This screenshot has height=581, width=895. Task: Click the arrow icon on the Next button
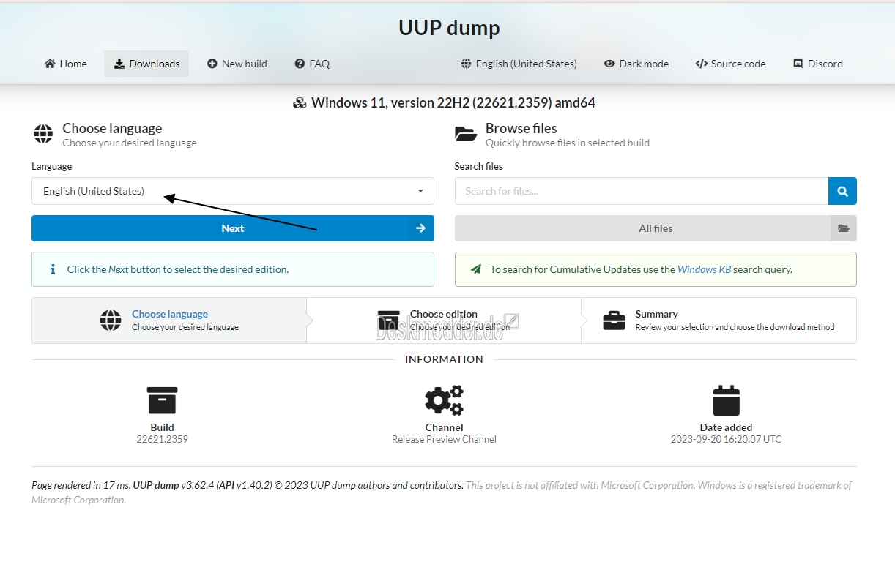420,228
